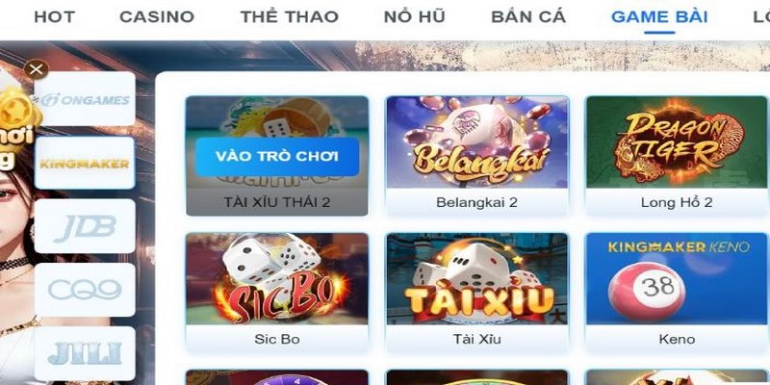This screenshot has width=770, height=385.
Task: Click the VÀO TRÒ CHƠI button
Action: (x=277, y=157)
